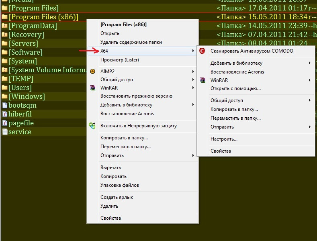317x241 pixels.
Task: Select the [ProgramData] folder name
Action: coord(33,26)
